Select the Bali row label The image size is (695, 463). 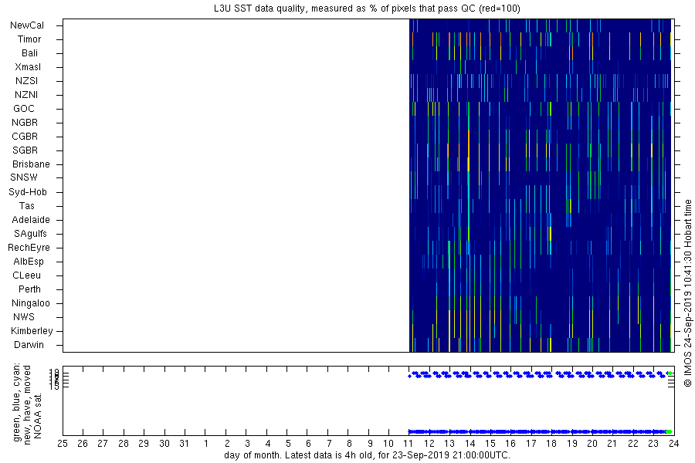click(29, 53)
